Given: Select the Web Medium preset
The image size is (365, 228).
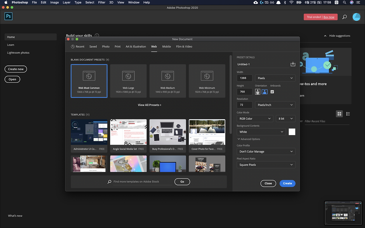Looking at the screenshot, I should [x=168, y=81].
